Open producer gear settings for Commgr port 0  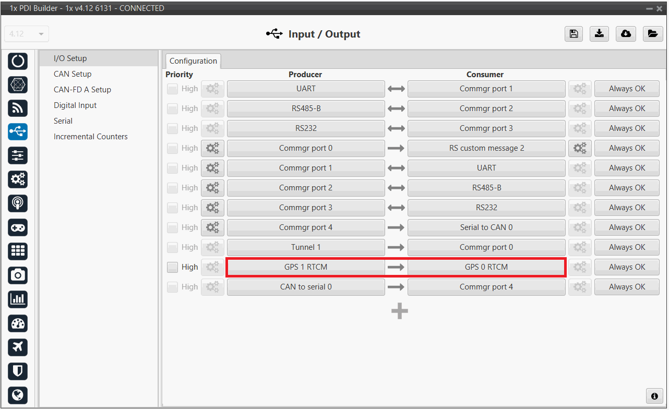click(x=212, y=148)
